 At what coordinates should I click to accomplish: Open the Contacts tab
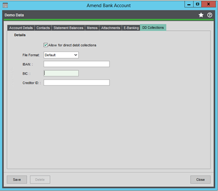pyautogui.click(x=43, y=28)
